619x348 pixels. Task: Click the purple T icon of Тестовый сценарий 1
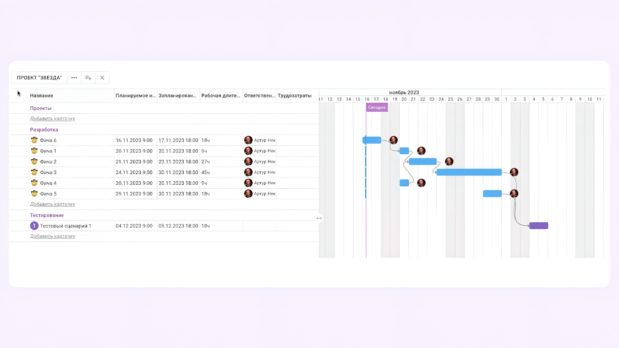tap(34, 226)
